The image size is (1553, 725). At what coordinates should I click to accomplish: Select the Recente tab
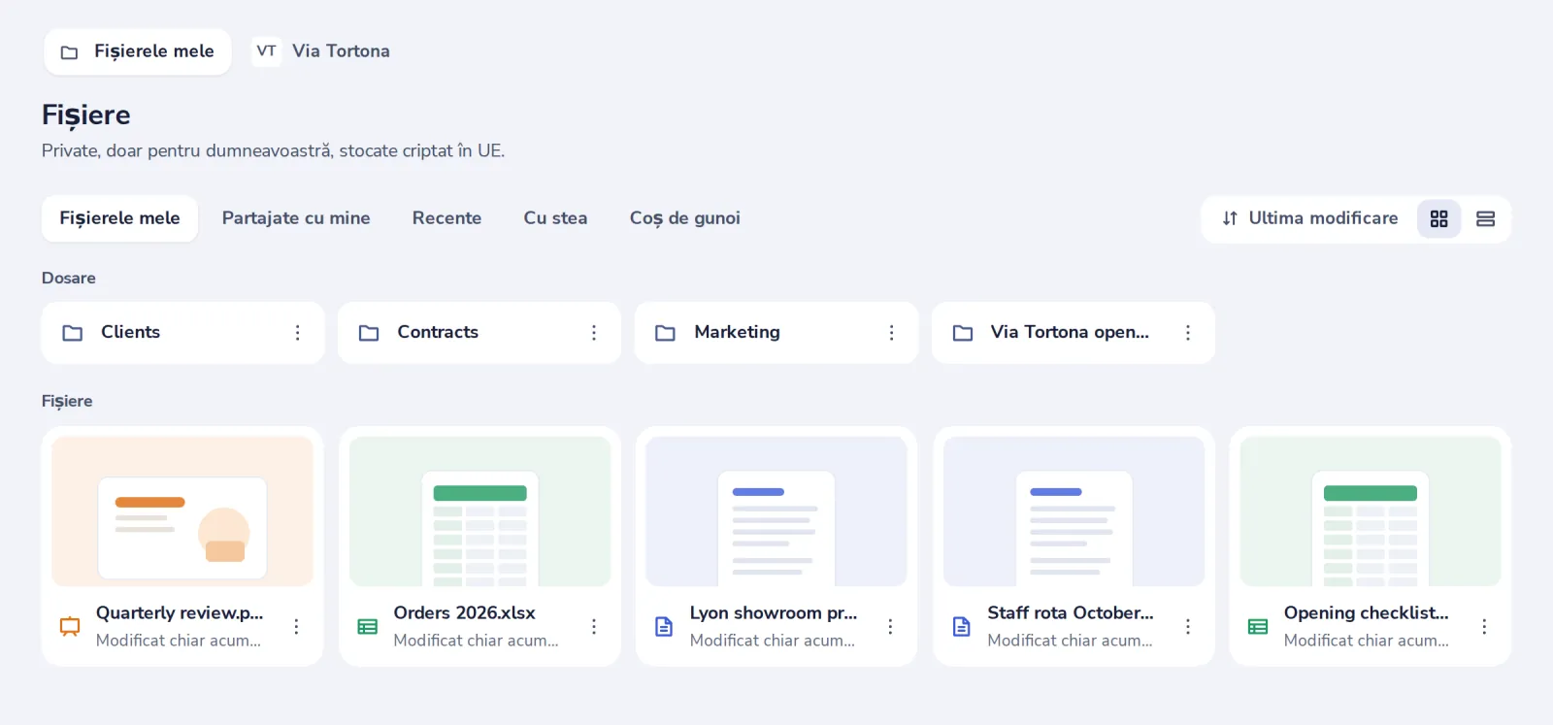pyautogui.click(x=446, y=218)
